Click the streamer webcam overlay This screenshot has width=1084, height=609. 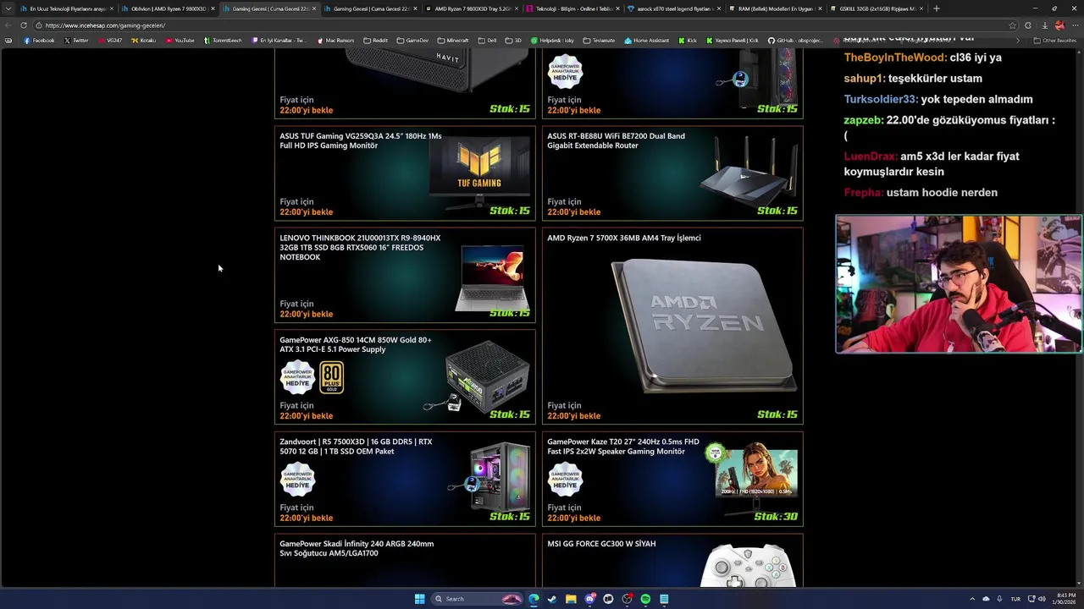click(959, 283)
